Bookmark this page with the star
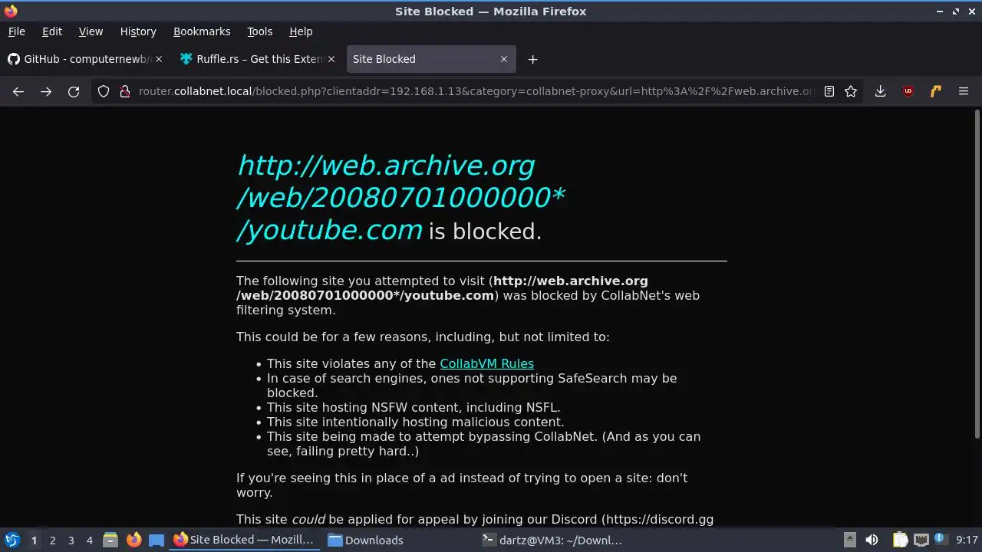This screenshot has width=982, height=552. 851,91
